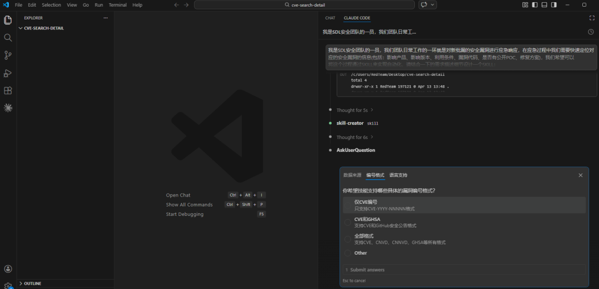Close the question dialog with X
Screen dimensions: 599x289
click(581, 176)
